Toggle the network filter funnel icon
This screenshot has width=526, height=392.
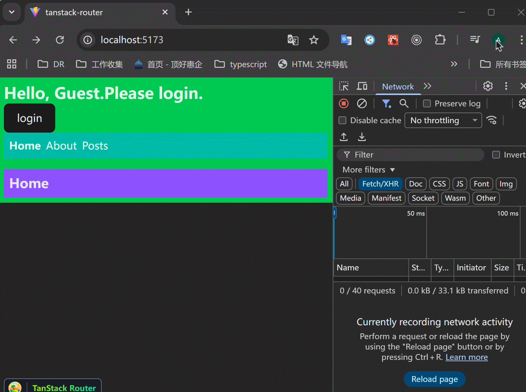pyautogui.click(x=386, y=103)
